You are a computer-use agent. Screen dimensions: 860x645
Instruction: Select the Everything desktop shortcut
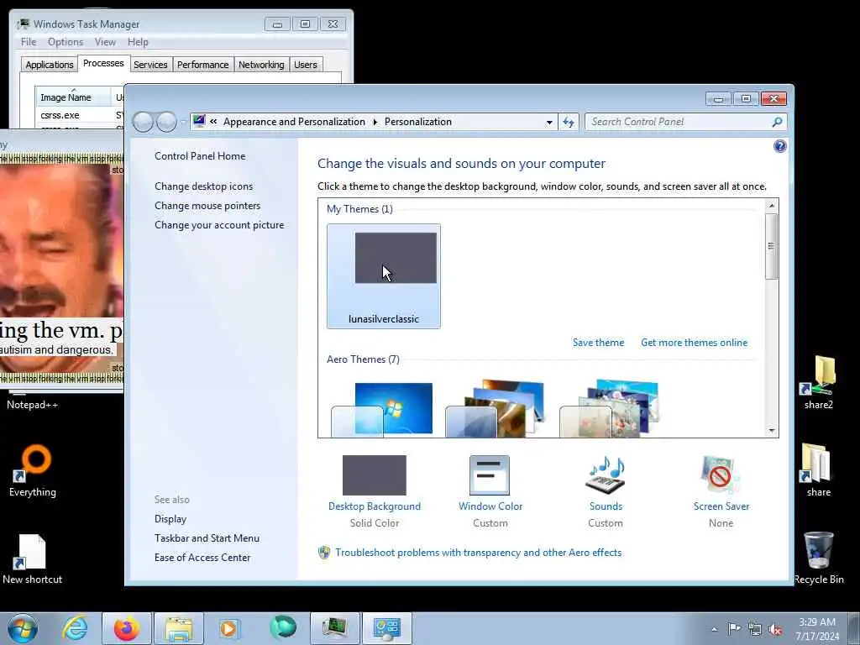[33, 470]
